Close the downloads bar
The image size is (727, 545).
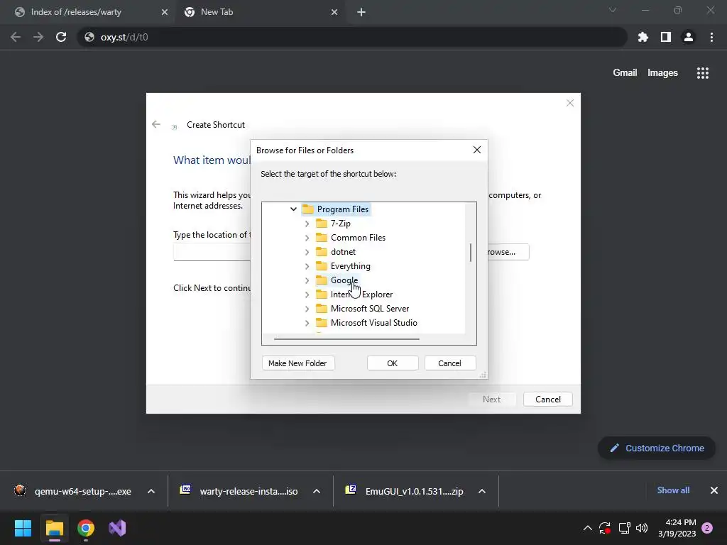[714, 490]
